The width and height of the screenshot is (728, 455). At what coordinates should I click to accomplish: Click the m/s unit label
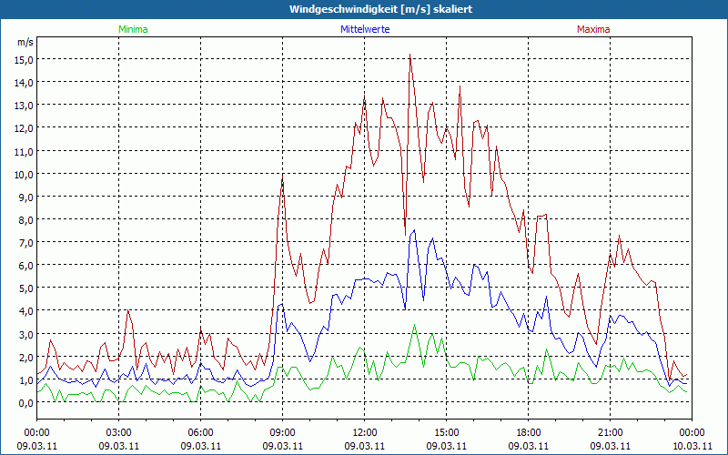(x=25, y=42)
